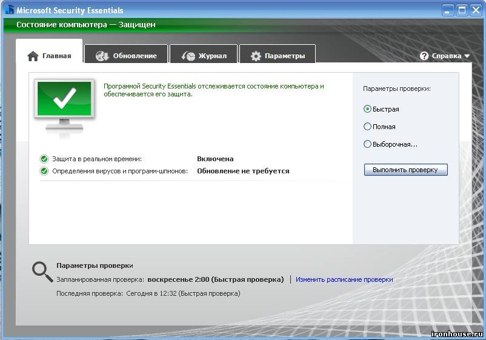This screenshot has height=340, width=486.
Task: Click the scheduled scan воскресенье 2:00 text
Action: pyautogui.click(x=215, y=279)
